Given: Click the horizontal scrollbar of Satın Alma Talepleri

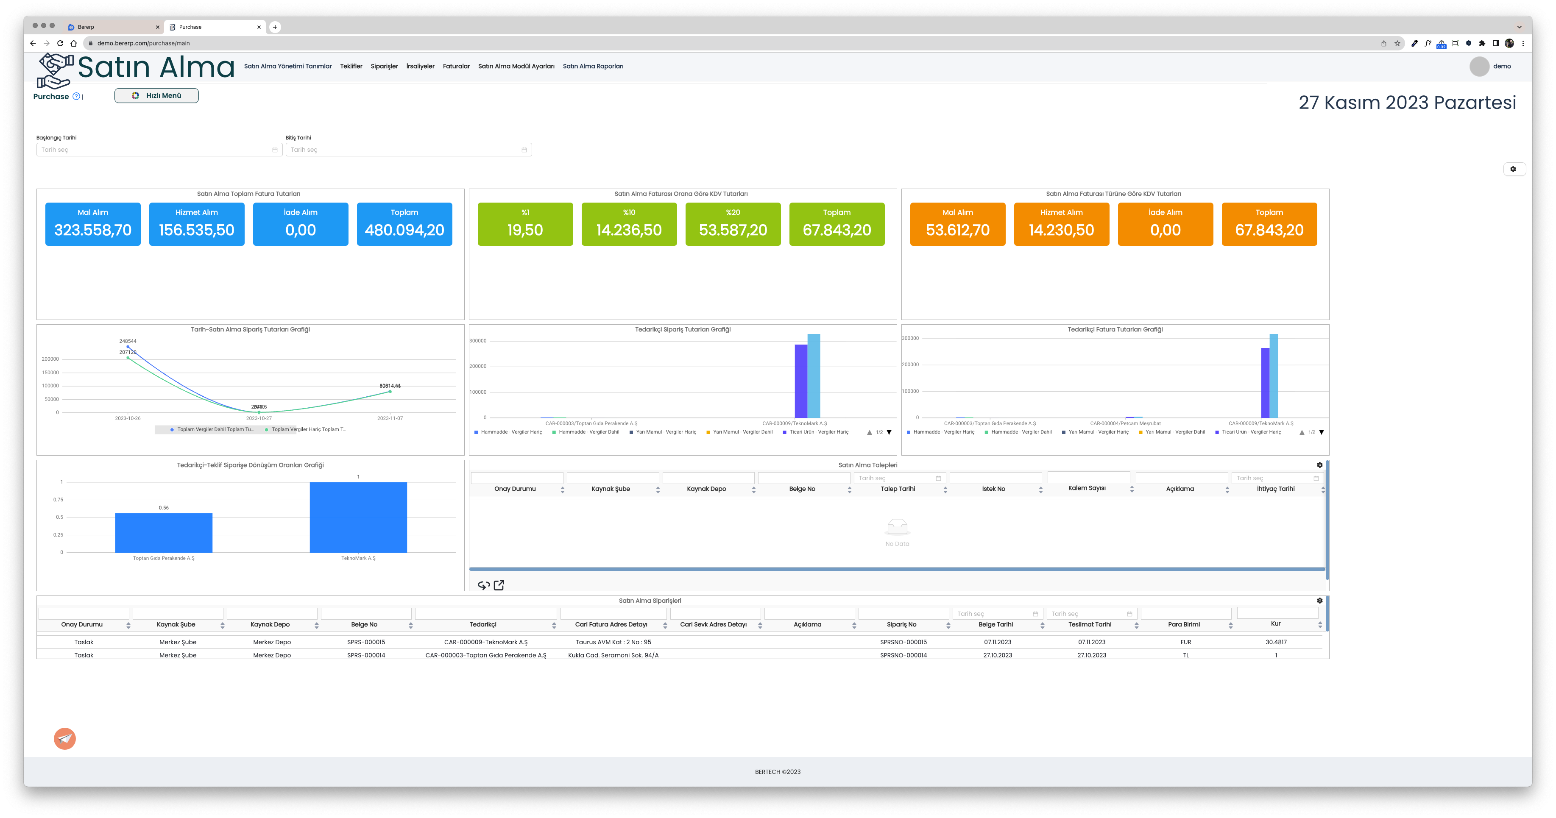Looking at the screenshot, I should [897, 569].
